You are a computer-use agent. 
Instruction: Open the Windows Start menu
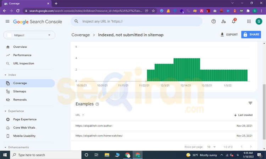click(5, 155)
